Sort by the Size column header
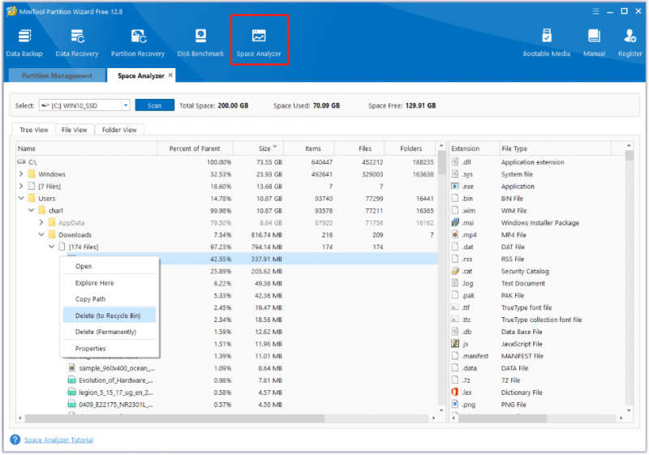Viewport: 649px width, 455px height. (258, 148)
